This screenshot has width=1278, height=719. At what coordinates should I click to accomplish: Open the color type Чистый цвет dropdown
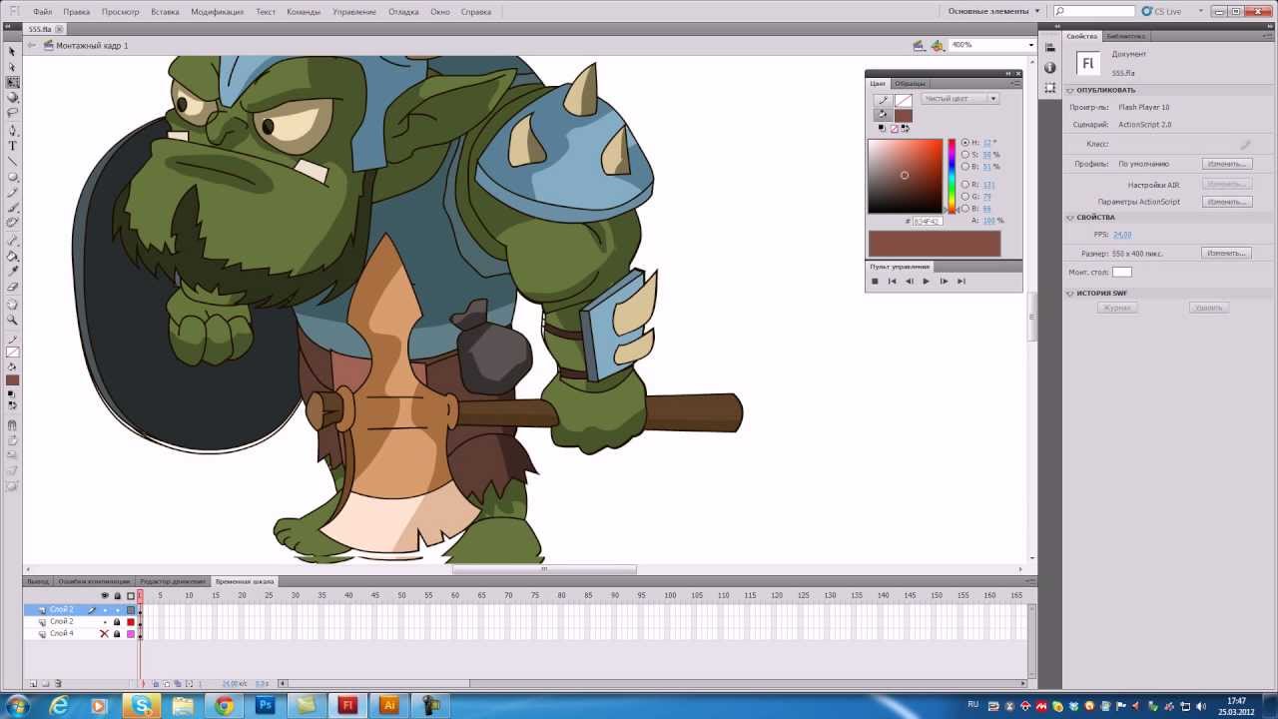coord(959,99)
